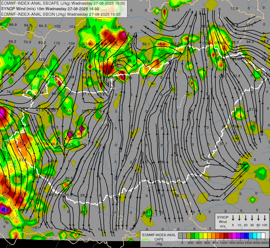Click the map value 59.3
Screen dimensions: 270x248
(x=175, y=10)
